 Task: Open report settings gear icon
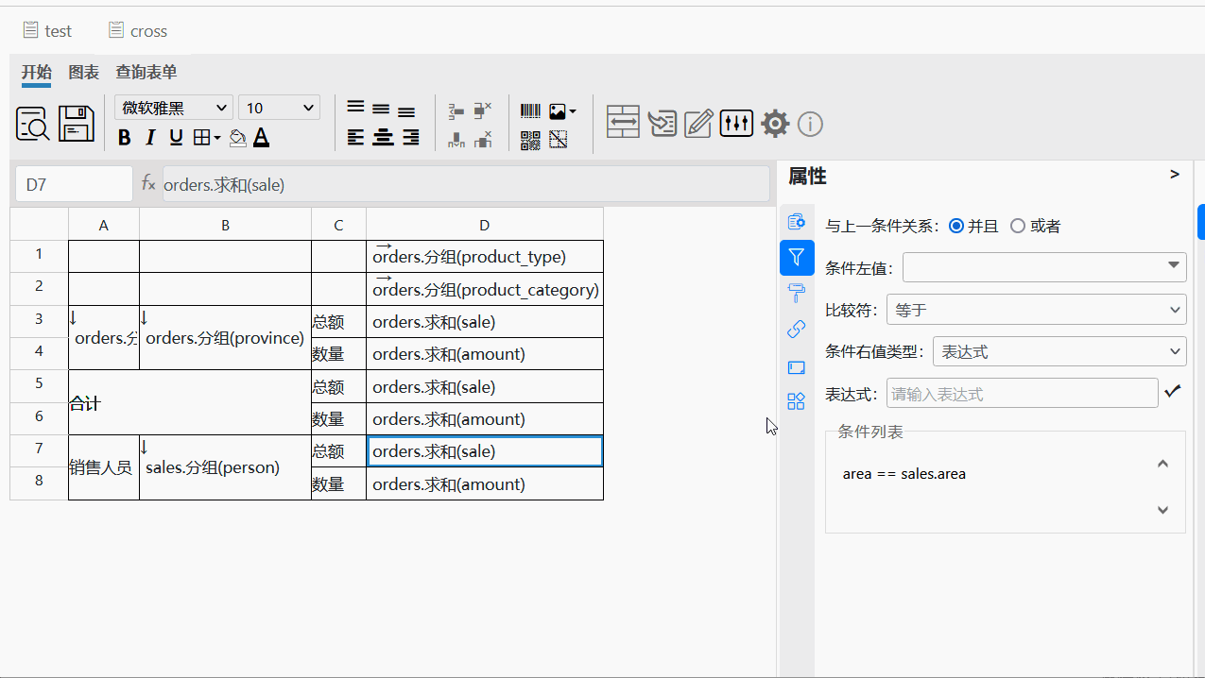[775, 124]
